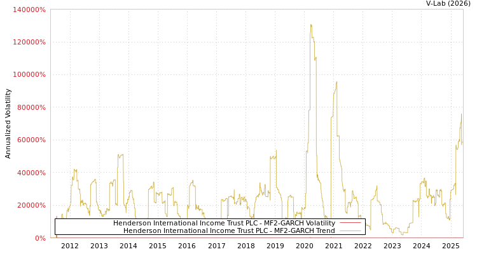Click the 0% y-axis label
The width and height of the screenshot is (477, 254).
(40, 238)
